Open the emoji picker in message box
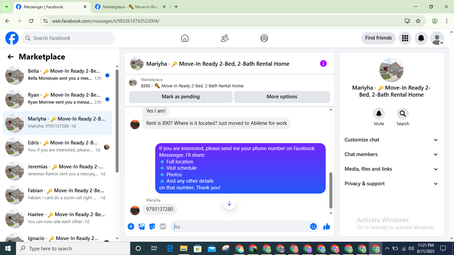 pos(313,226)
